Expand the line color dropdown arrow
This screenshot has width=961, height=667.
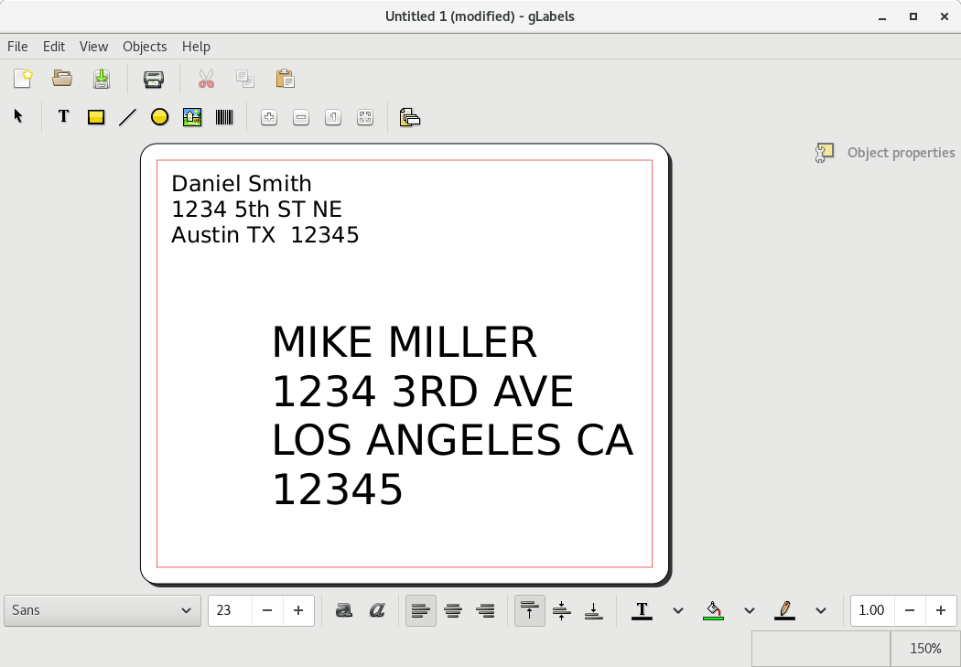821,610
